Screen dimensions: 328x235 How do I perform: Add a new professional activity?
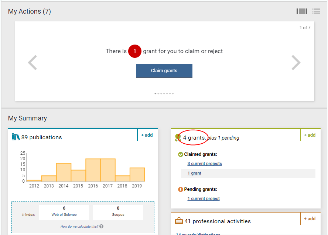pos(310,219)
